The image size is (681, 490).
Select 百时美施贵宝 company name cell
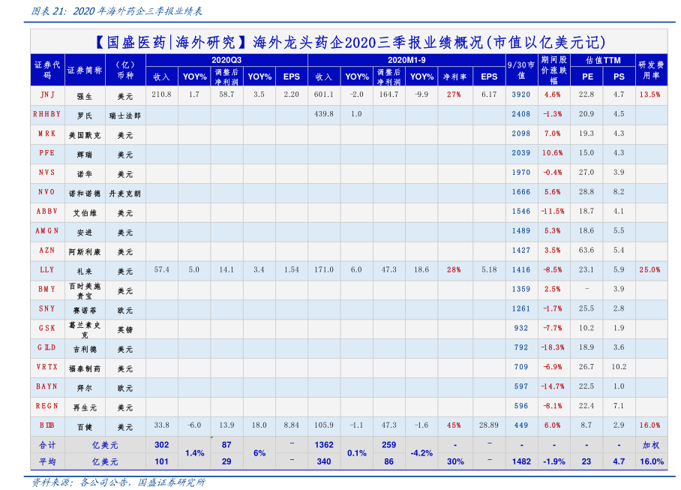85,291
